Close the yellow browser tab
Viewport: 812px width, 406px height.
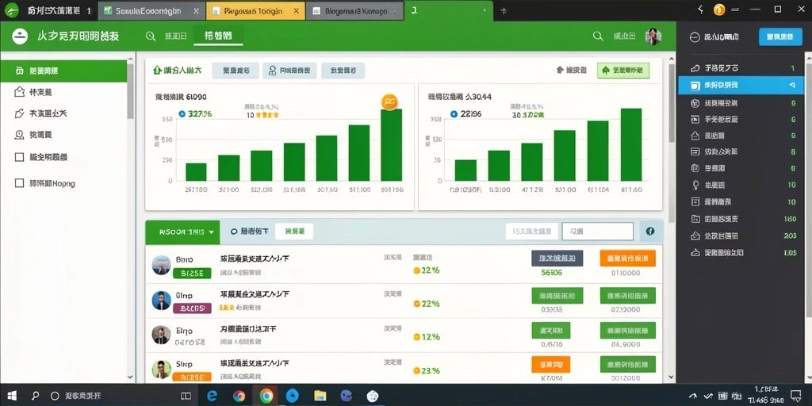click(x=296, y=10)
